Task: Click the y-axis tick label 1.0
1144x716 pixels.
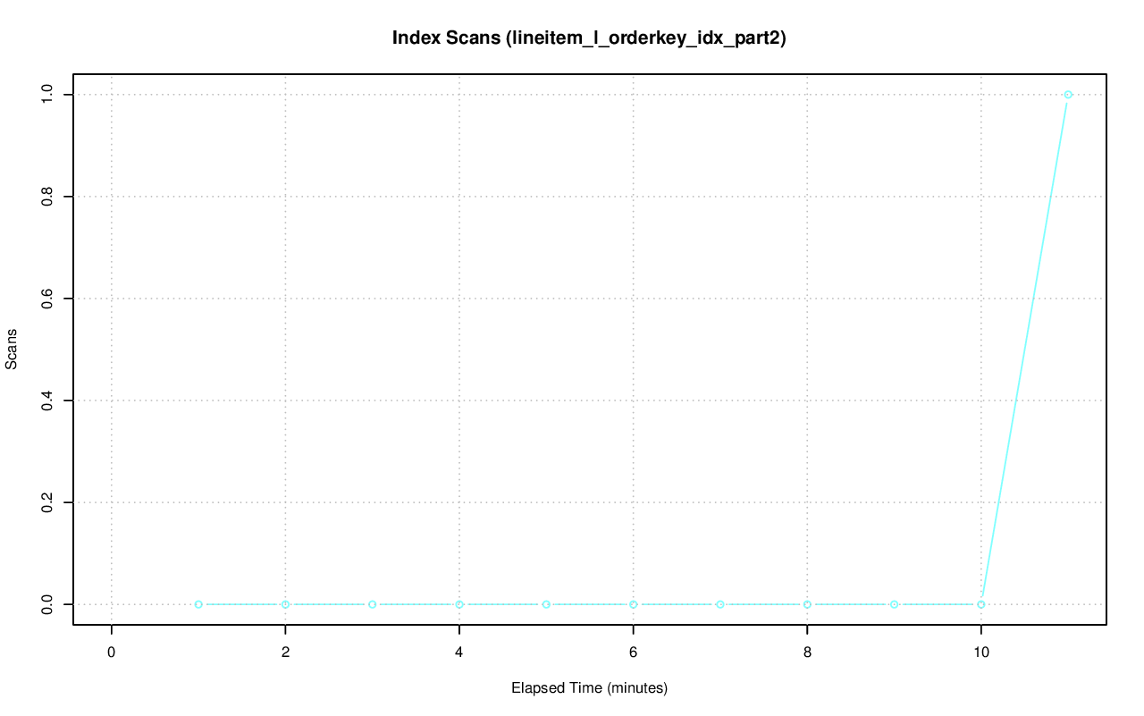Action: pos(47,95)
